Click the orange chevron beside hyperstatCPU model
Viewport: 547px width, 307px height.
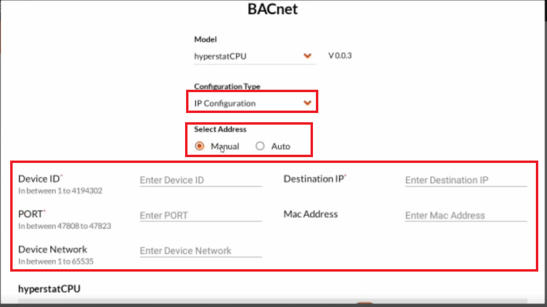point(307,56)
